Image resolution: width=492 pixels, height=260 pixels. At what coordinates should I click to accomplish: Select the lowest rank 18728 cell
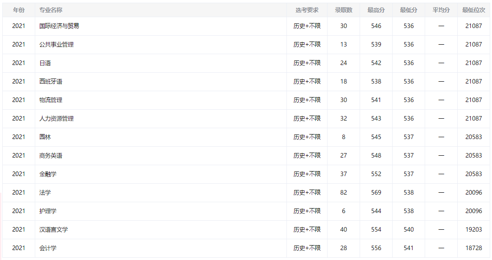tap(473, 248)
